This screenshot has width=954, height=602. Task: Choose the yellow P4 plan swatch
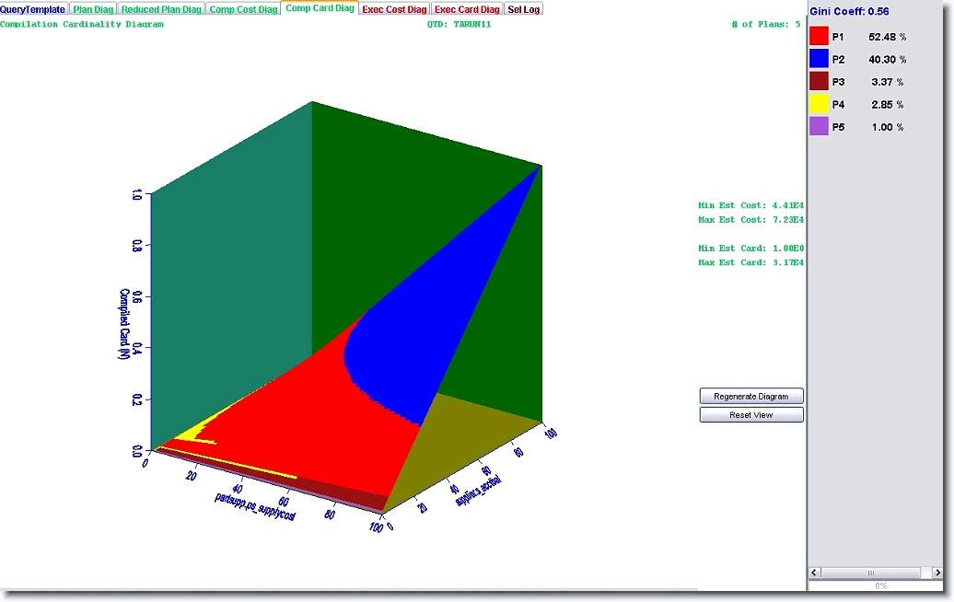[819, 105]
